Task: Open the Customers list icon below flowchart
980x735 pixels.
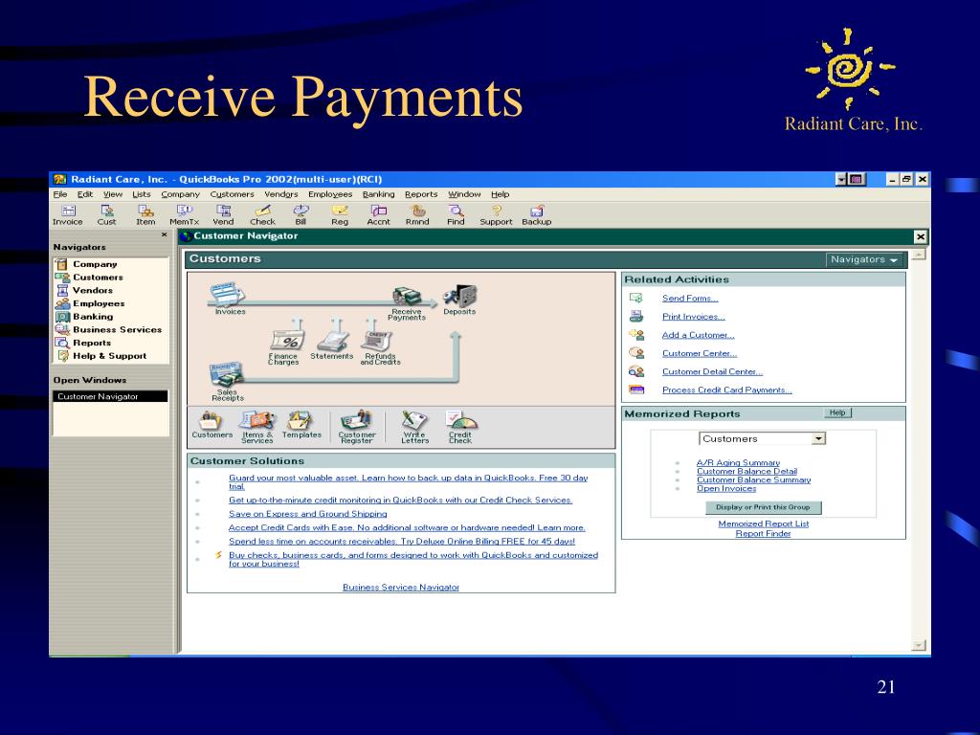Action: point(212,424)
